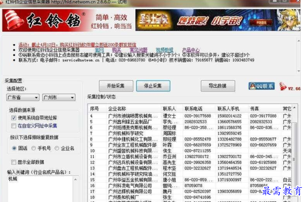The width and height of the screenshot is (305, 202).
Task: Sort by 传真 column header
Action: [264, 109]
